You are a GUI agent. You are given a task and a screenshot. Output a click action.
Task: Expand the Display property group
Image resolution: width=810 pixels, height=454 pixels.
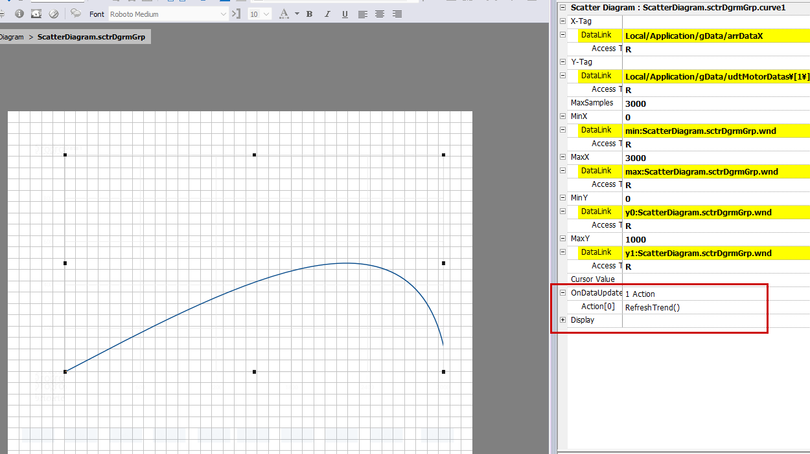(562, 320)
